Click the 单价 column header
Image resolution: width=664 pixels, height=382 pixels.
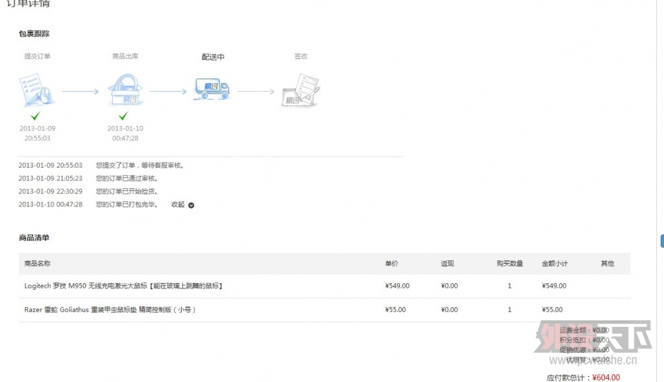coord(391,263)
